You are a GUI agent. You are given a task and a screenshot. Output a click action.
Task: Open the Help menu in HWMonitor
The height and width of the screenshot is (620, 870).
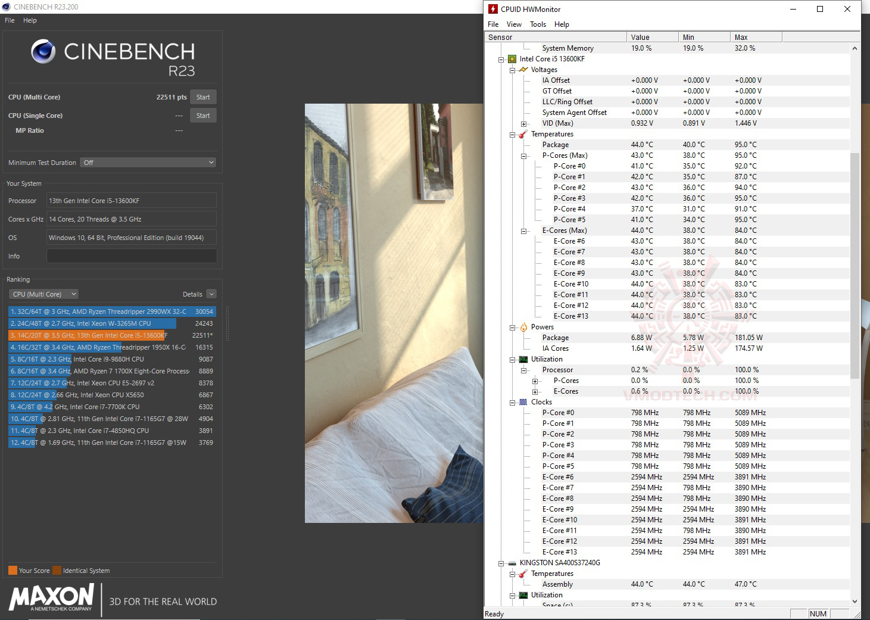pos(562,24)
